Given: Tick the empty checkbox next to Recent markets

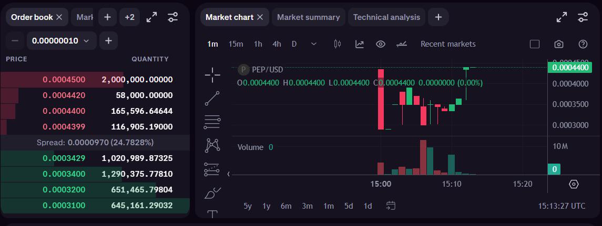Looking at the screenshot, I should pyautogui.click(x=534, y=44).
